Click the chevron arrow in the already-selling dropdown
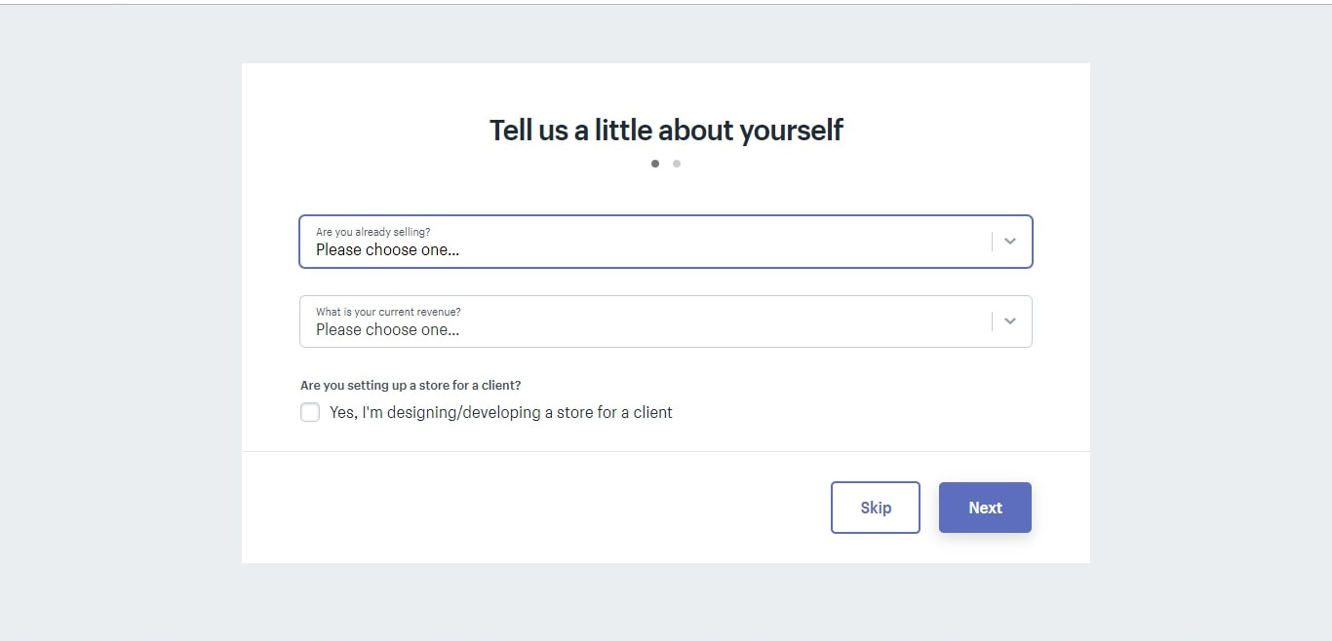Image resolution: width=1332 pixels, height=641 pixels. click(x=1010, y=242)
